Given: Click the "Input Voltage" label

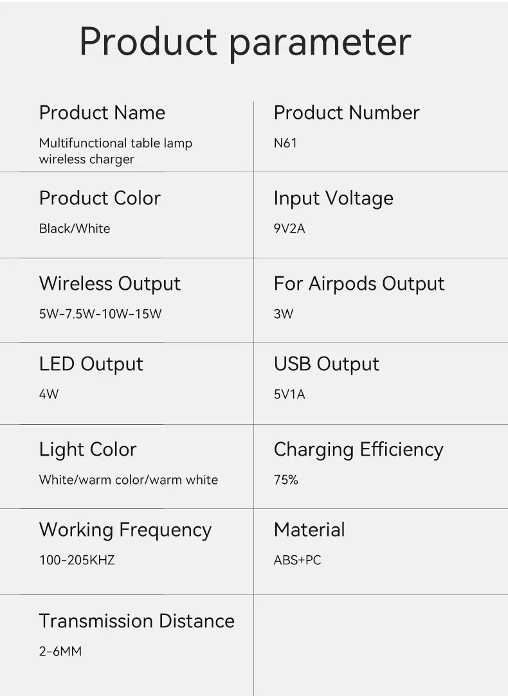Looking at the screenshot, I should [x=333, y=198].
